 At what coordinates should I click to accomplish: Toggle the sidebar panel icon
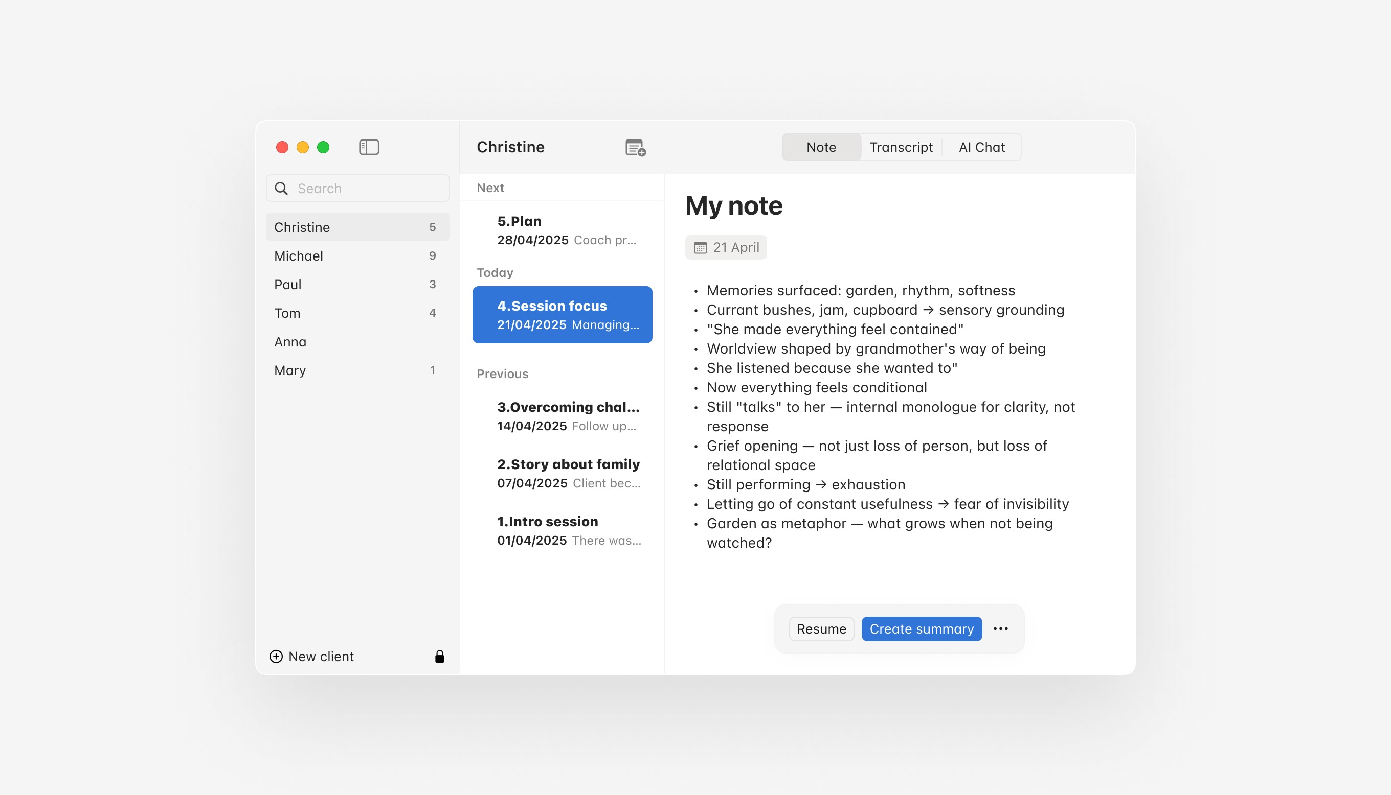tap(369, 147)
